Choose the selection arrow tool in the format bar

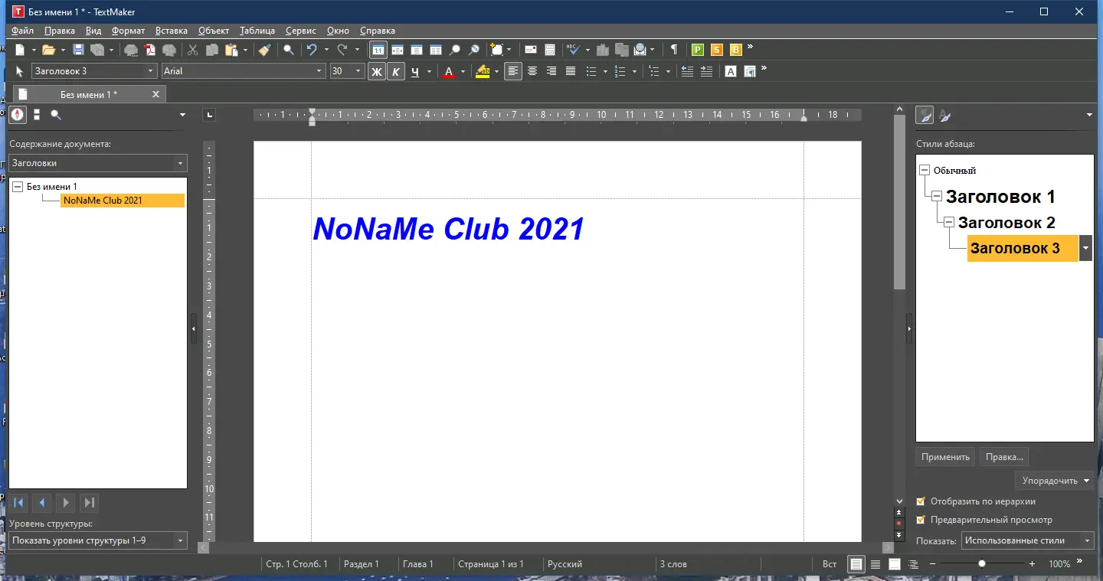pos(20,71)
